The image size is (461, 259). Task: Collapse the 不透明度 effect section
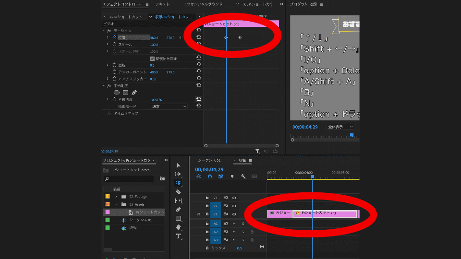coord(104,86)
